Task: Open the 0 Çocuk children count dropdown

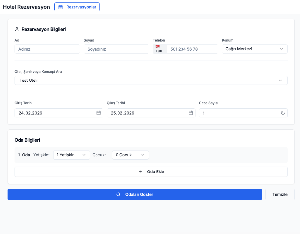Action: coord(130,155)
